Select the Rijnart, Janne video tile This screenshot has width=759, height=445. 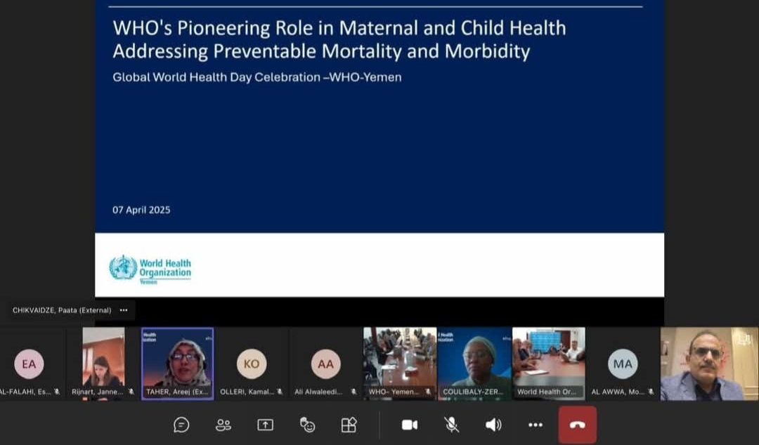103,364
